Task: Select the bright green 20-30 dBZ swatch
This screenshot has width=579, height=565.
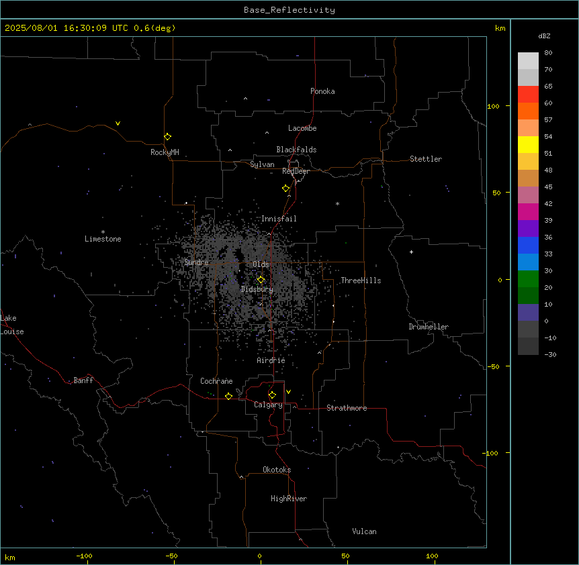Action: [x=528, y=279]
